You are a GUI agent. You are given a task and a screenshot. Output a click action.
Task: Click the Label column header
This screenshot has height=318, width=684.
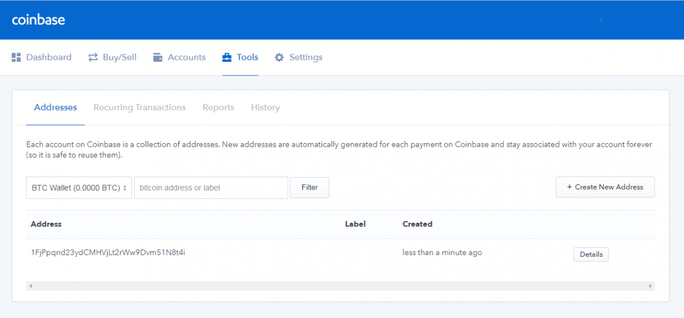tap(355, 224)
